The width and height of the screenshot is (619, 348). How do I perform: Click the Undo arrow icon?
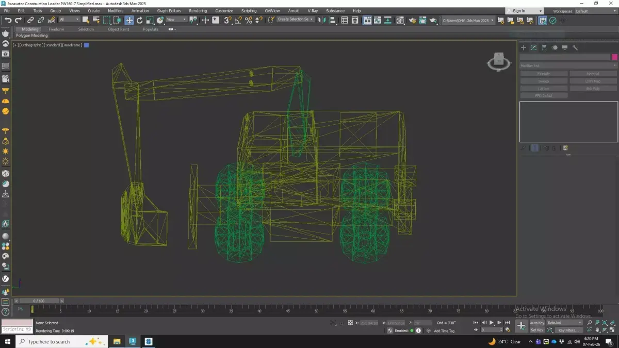click(x=8, y=20)
